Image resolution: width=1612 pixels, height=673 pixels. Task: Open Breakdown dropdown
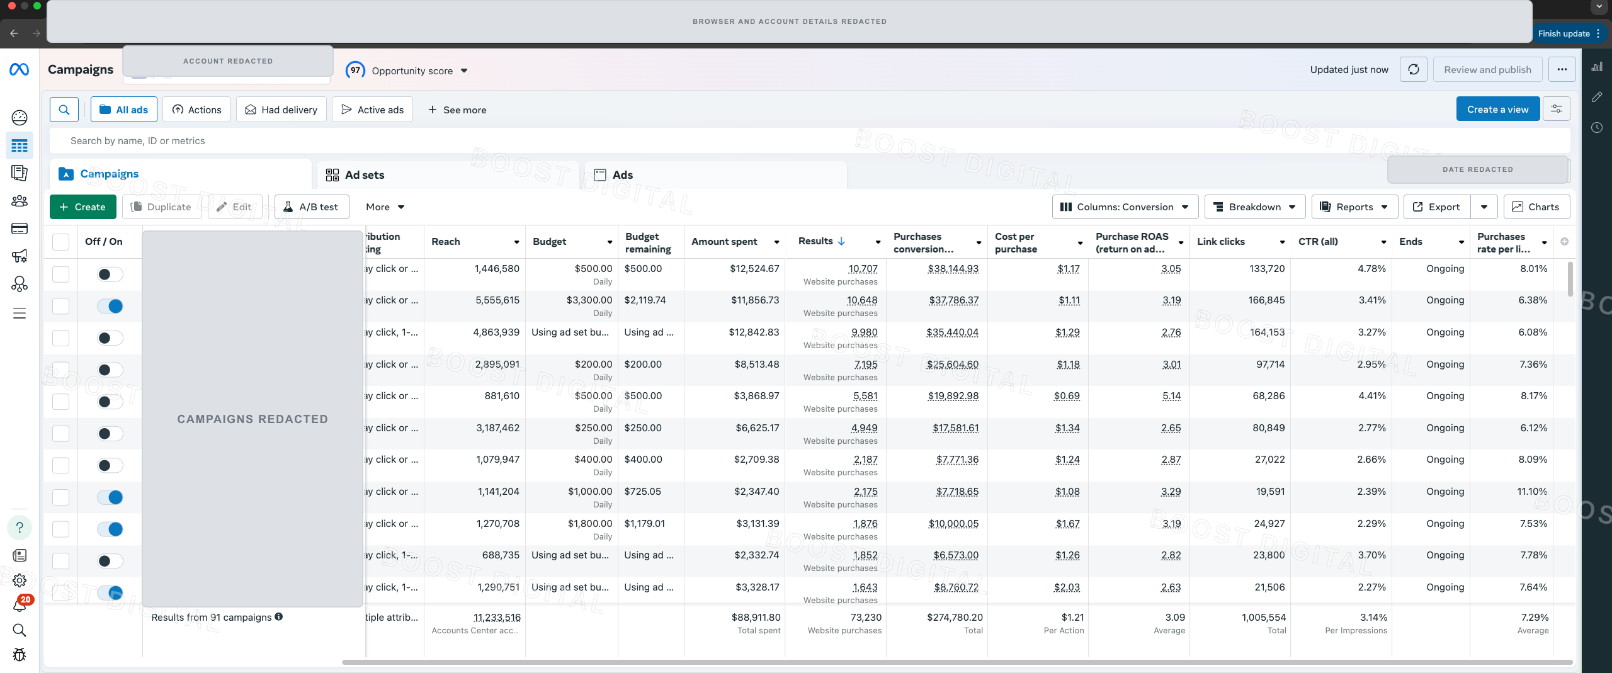[x=1254, y=207]
